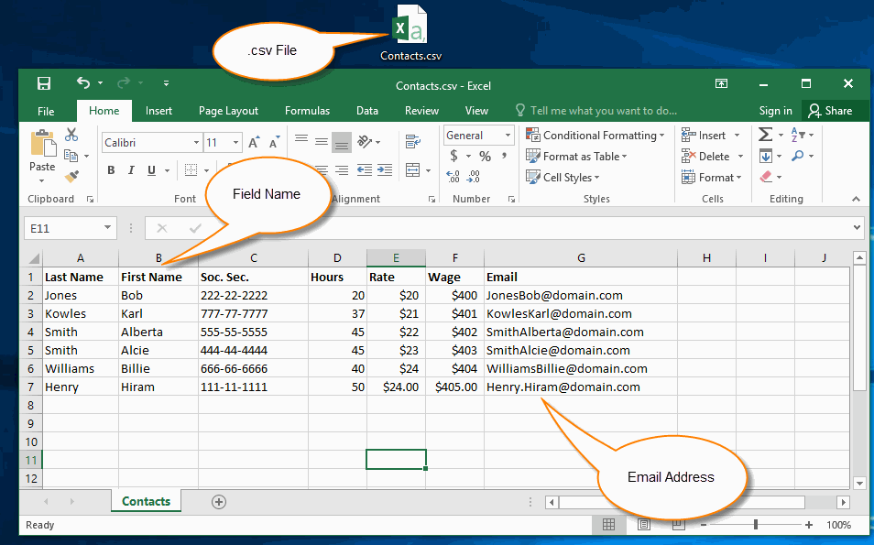Click the Find & Select magnifier icon
This screenshot has width=874, height=545.
click(x=798, y=156)
